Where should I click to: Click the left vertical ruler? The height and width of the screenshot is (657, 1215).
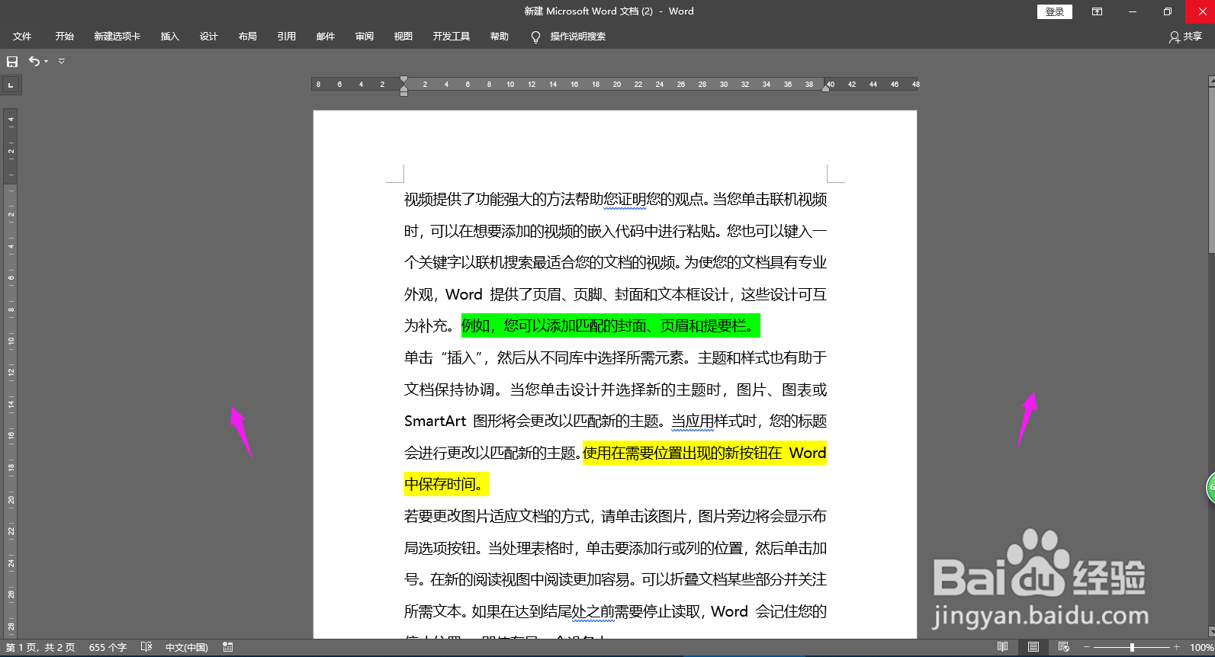10,373
